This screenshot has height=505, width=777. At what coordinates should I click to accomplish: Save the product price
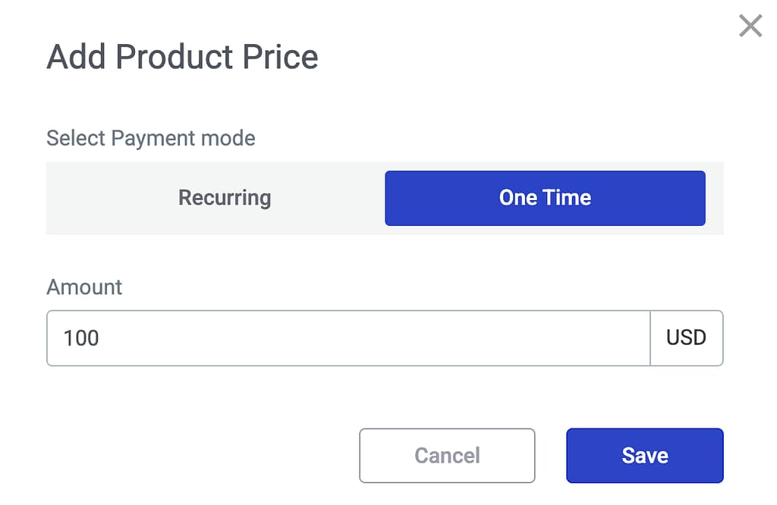pyautogui.click(x=644, y=456)
